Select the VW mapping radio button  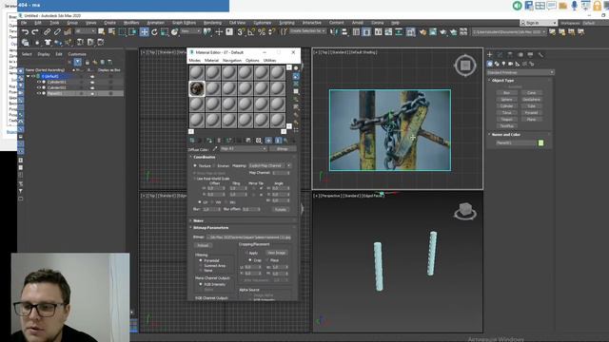click(213, 202)
